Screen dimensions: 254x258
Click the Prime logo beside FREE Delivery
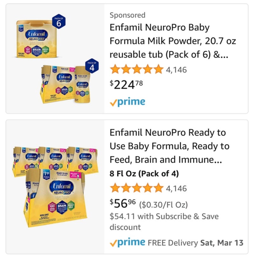[x=127, y=242]
